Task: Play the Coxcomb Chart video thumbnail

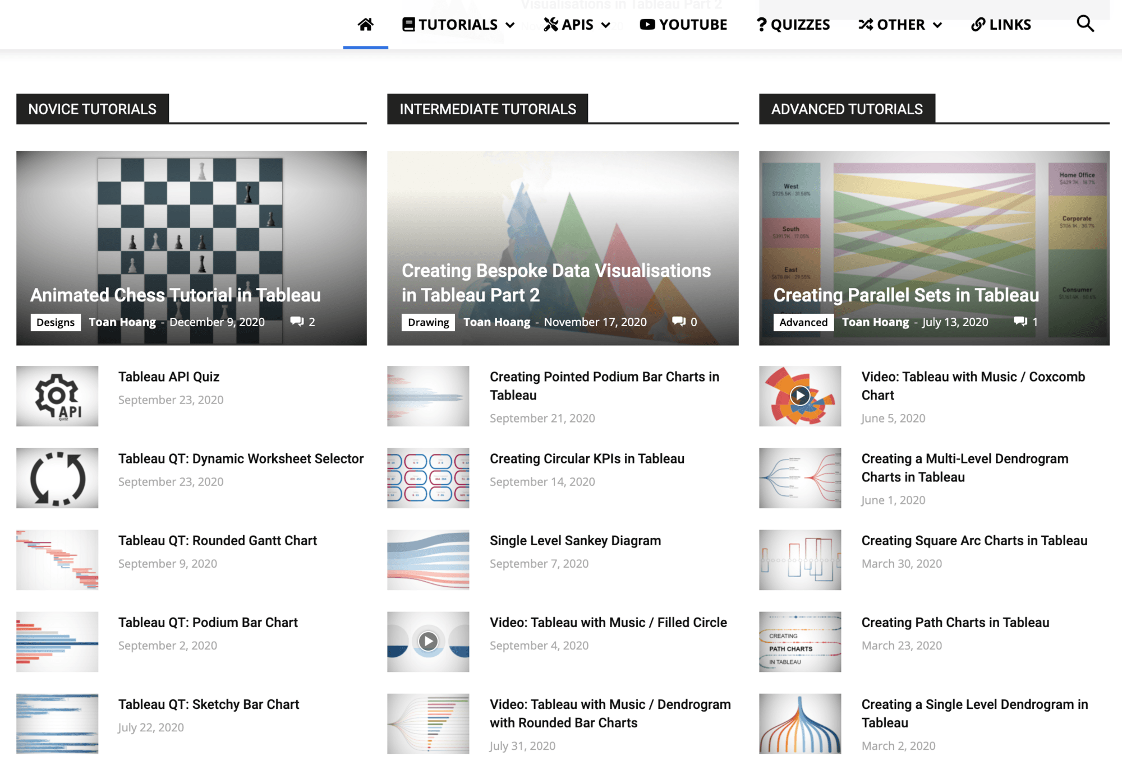Action: (x=799, y=396)
